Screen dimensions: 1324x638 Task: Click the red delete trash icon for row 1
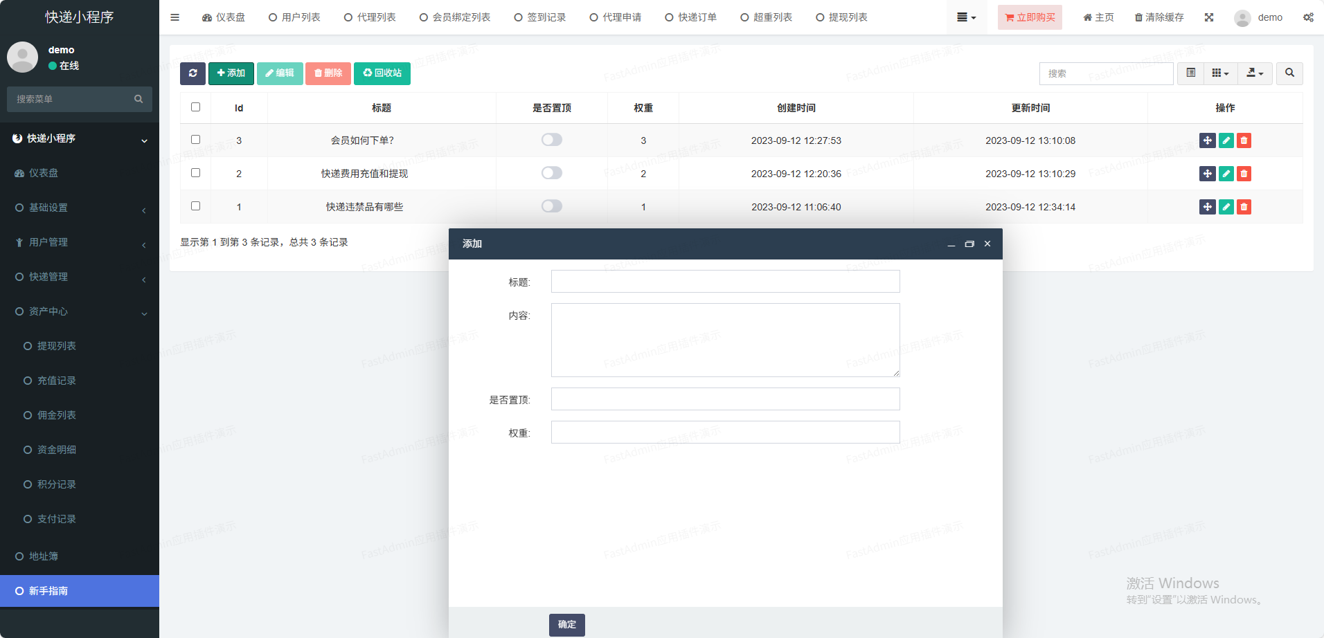click(x=1244, y=207)
